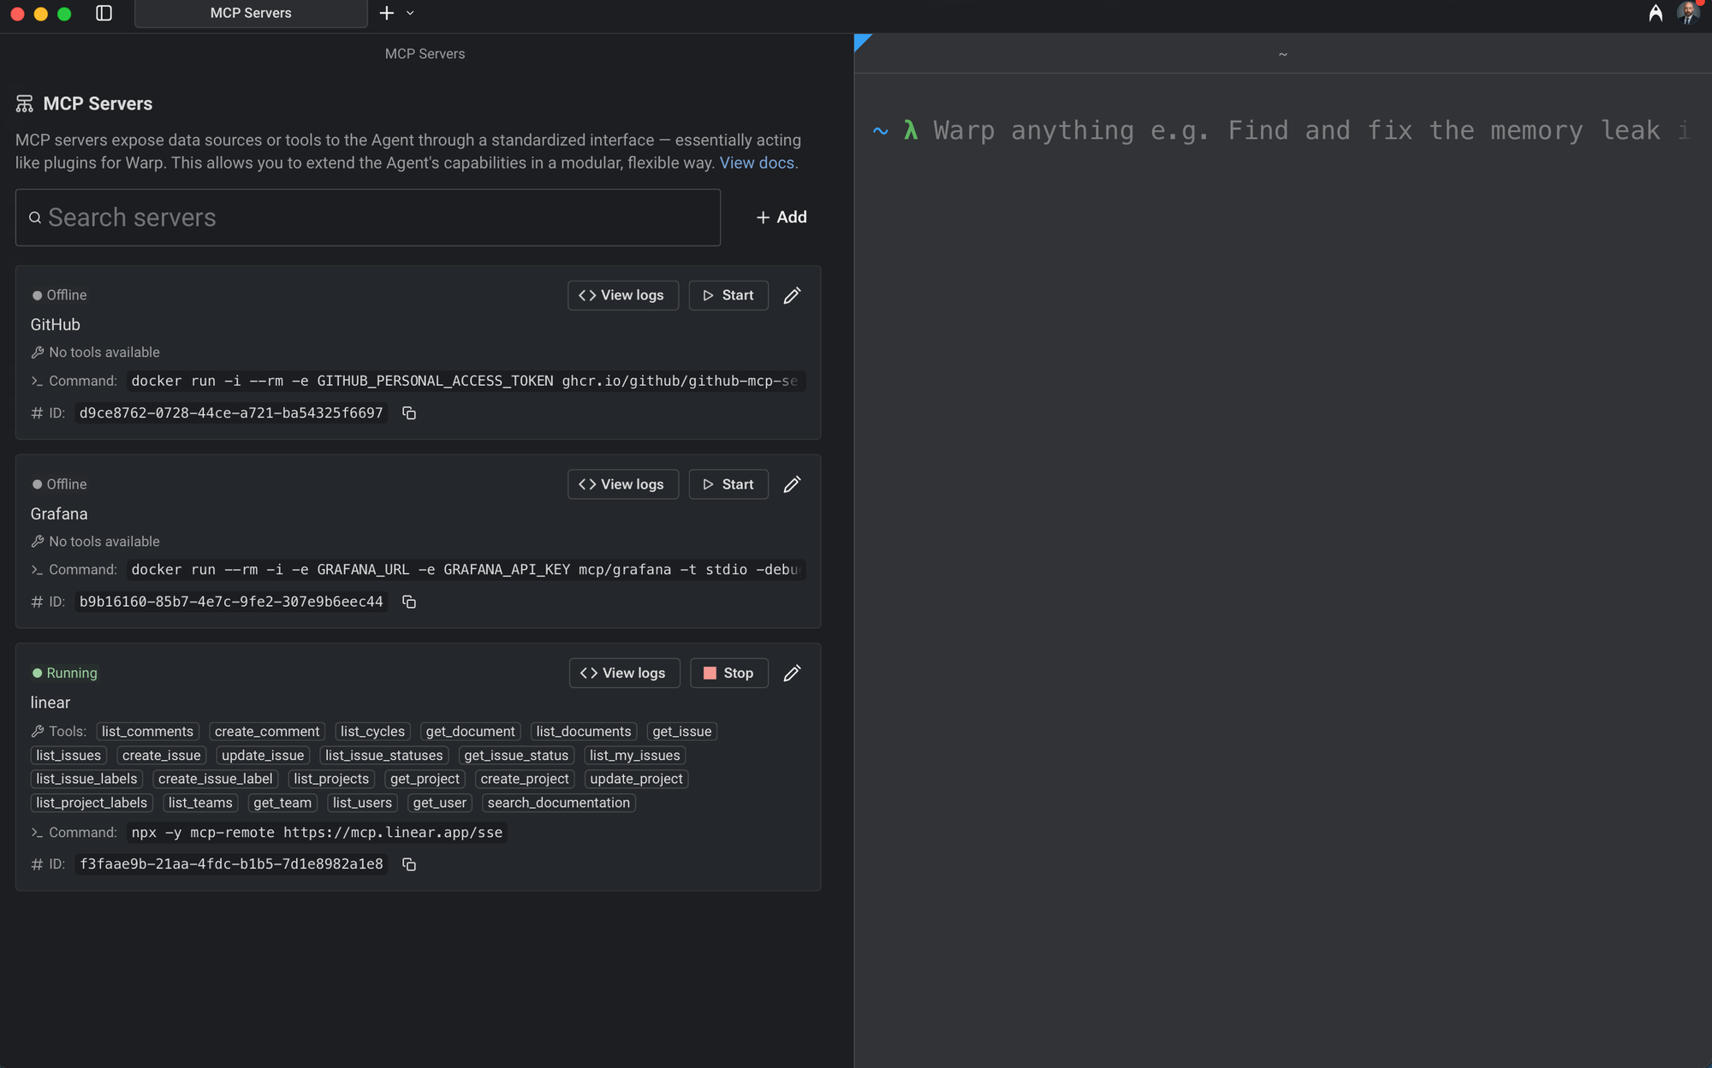Click the user avatar in top right
This screenshot has height=1068, width=1712.
click(x=1687, y=13)
